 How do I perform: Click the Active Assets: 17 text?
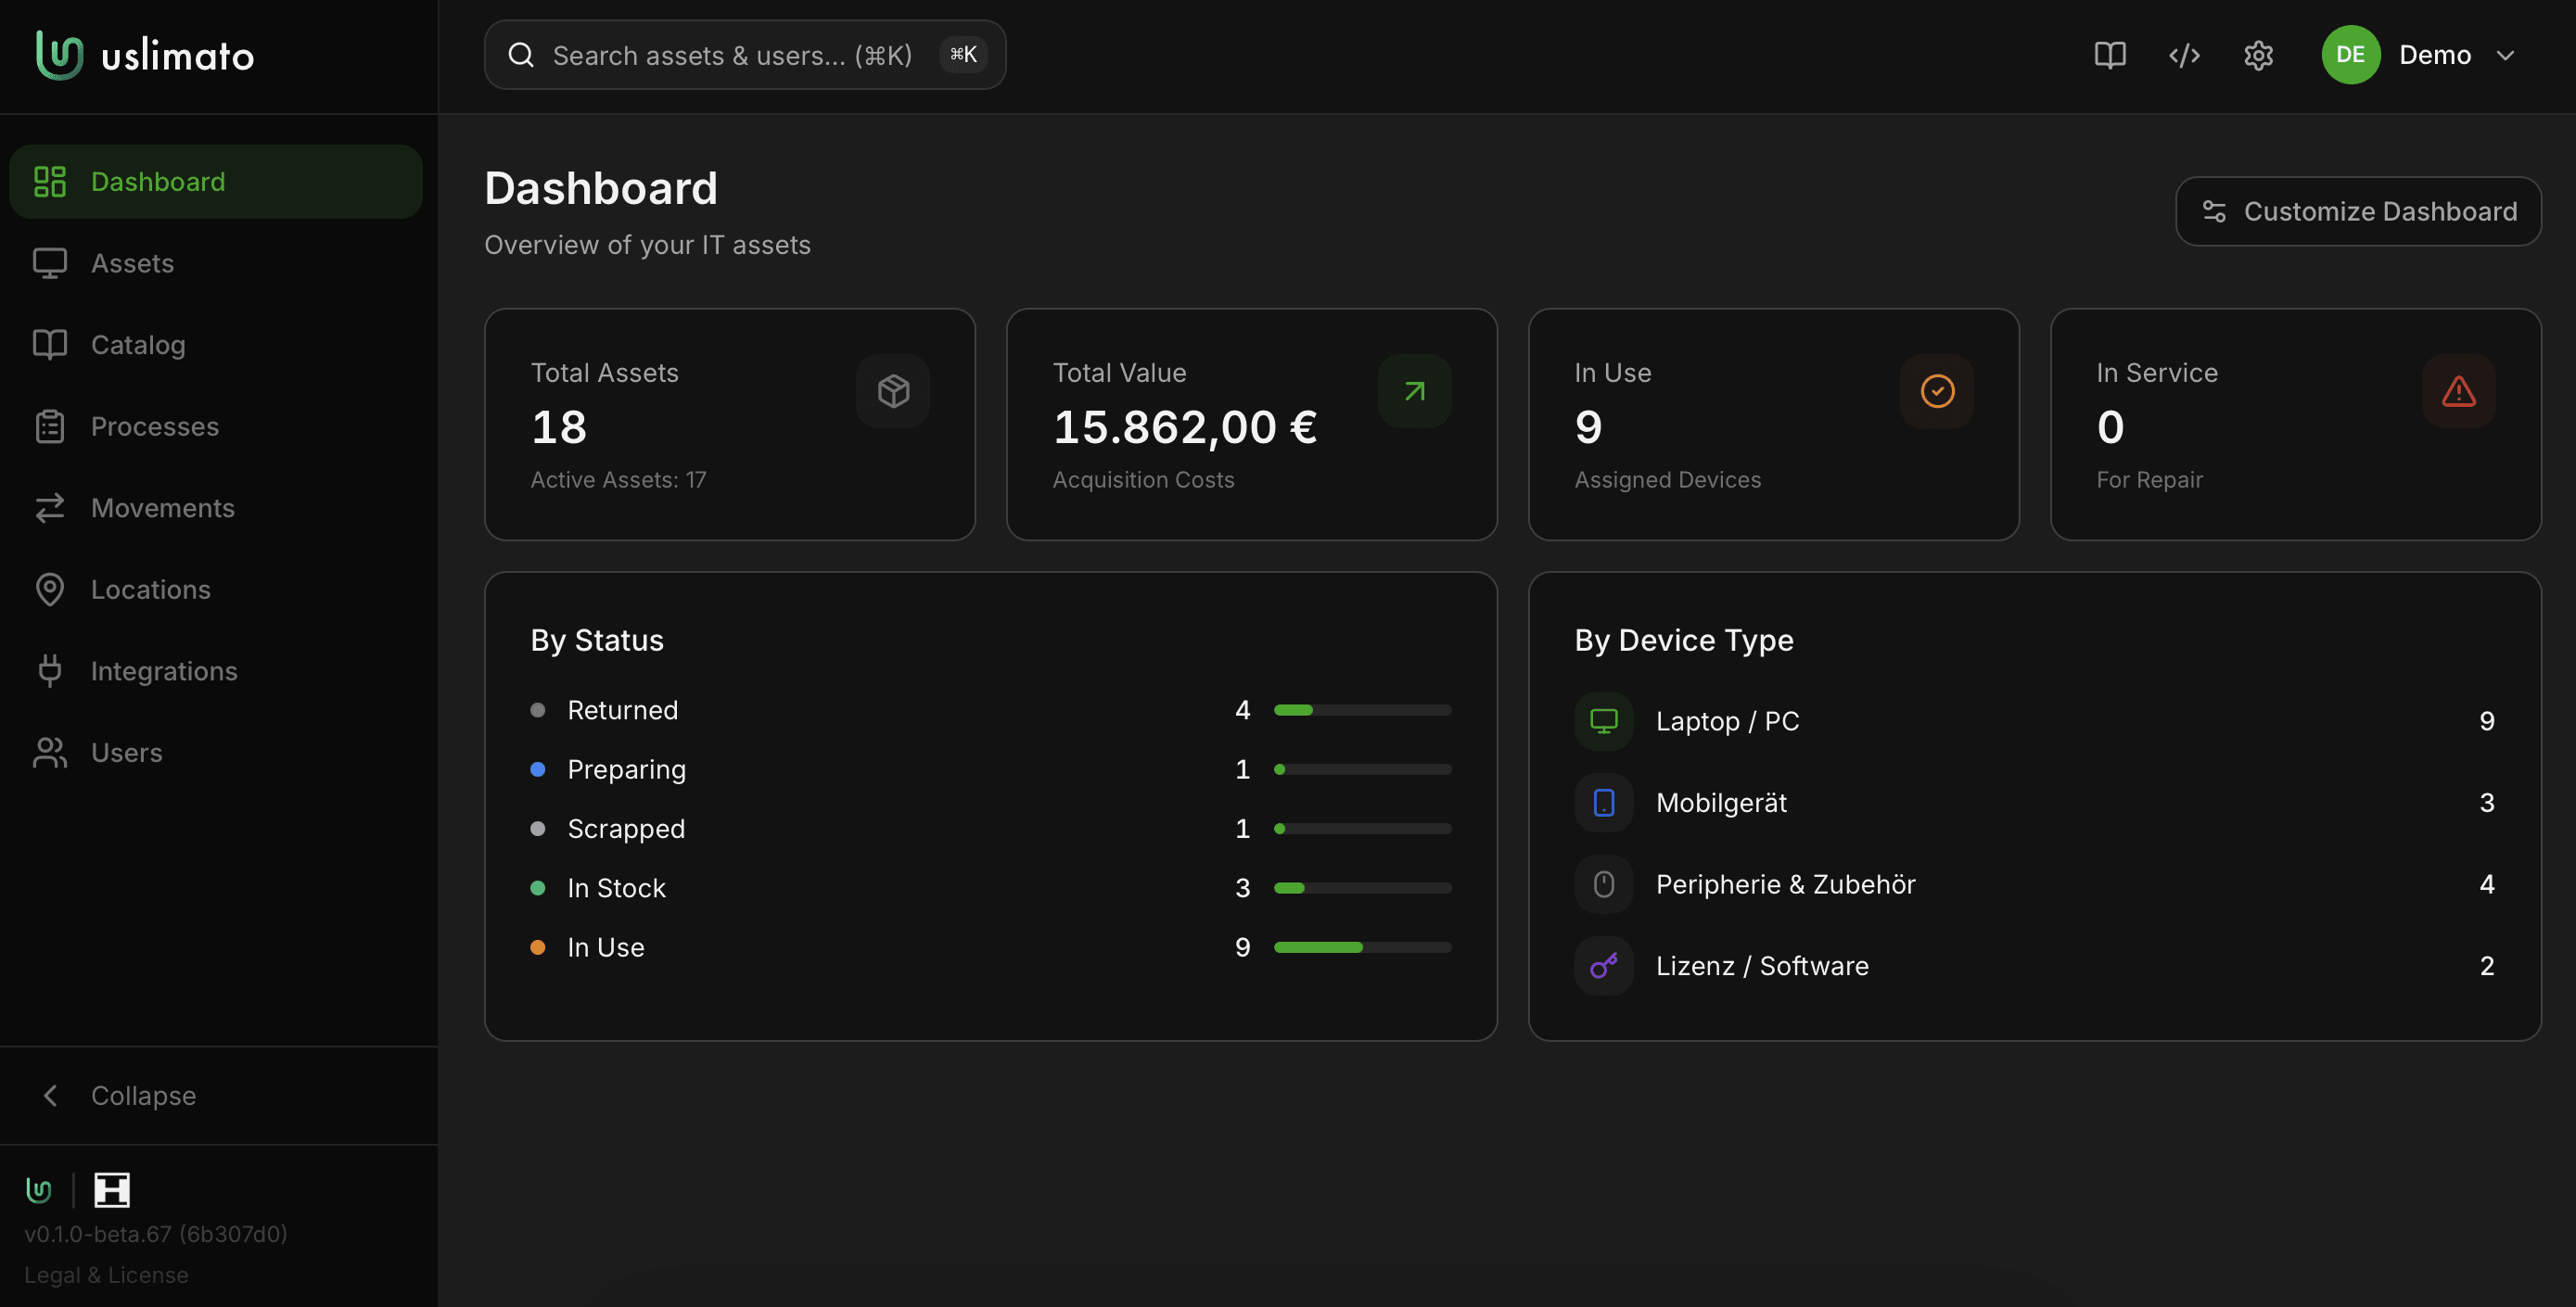[618, 480]
